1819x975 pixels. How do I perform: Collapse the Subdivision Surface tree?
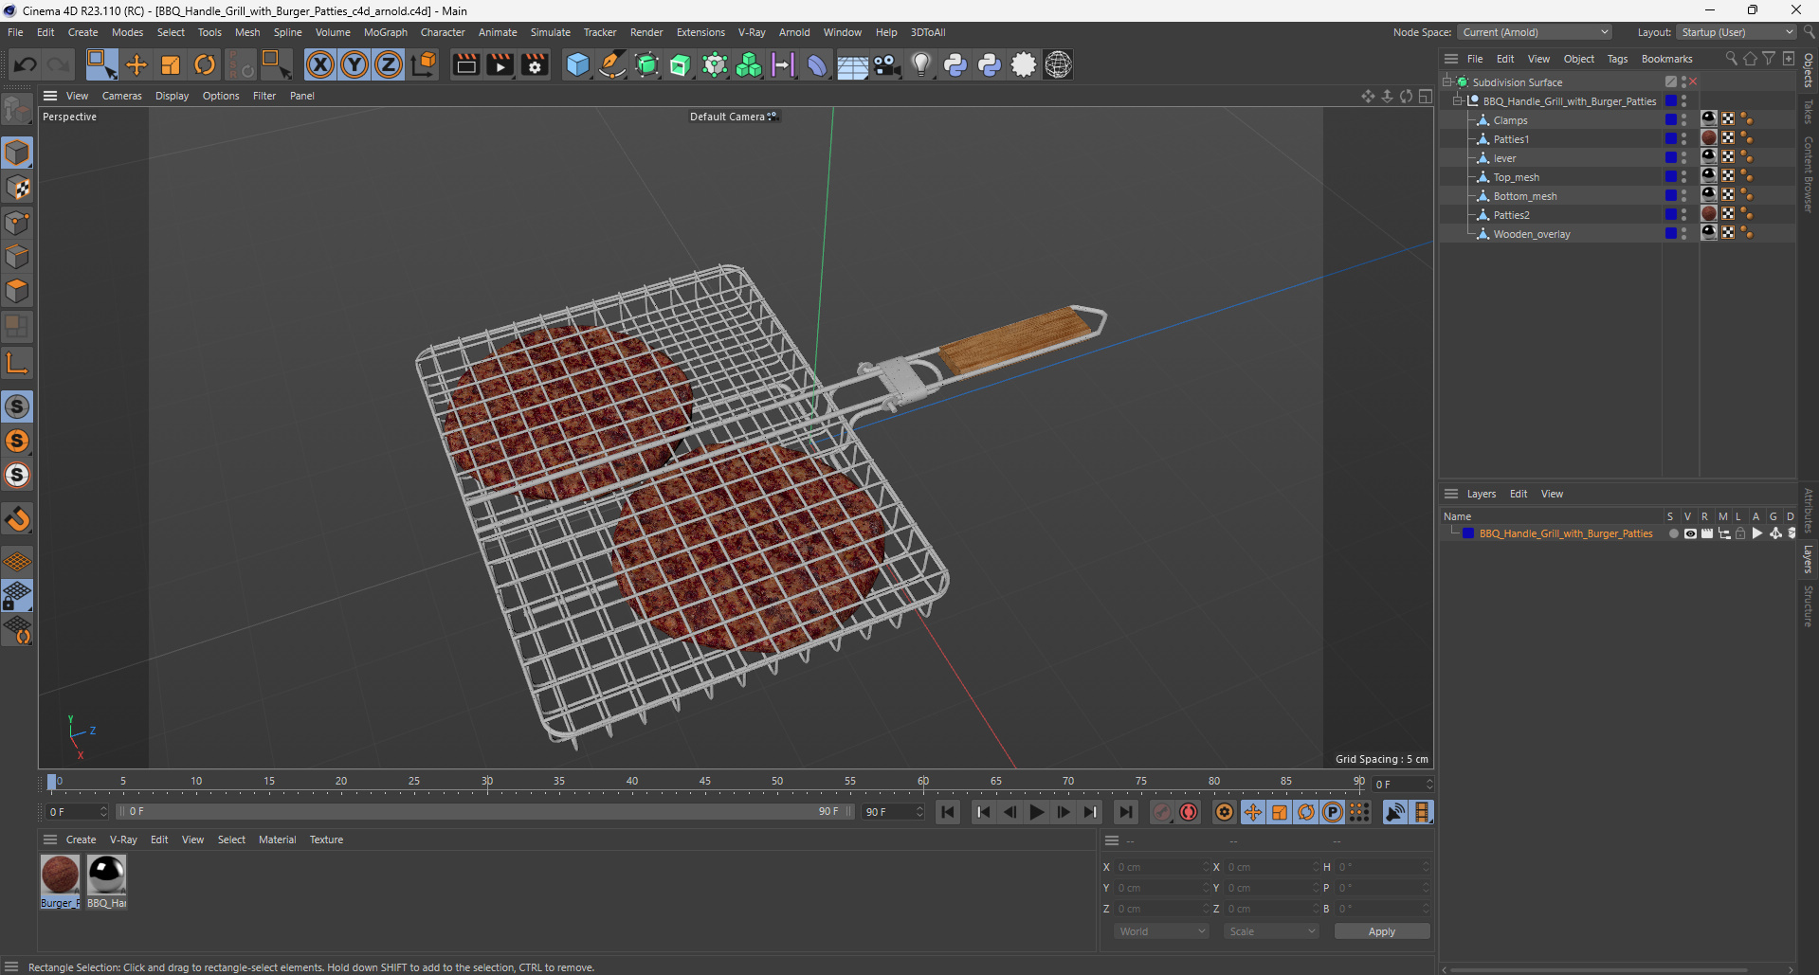pyautogui.click(x=1447, y=82)
